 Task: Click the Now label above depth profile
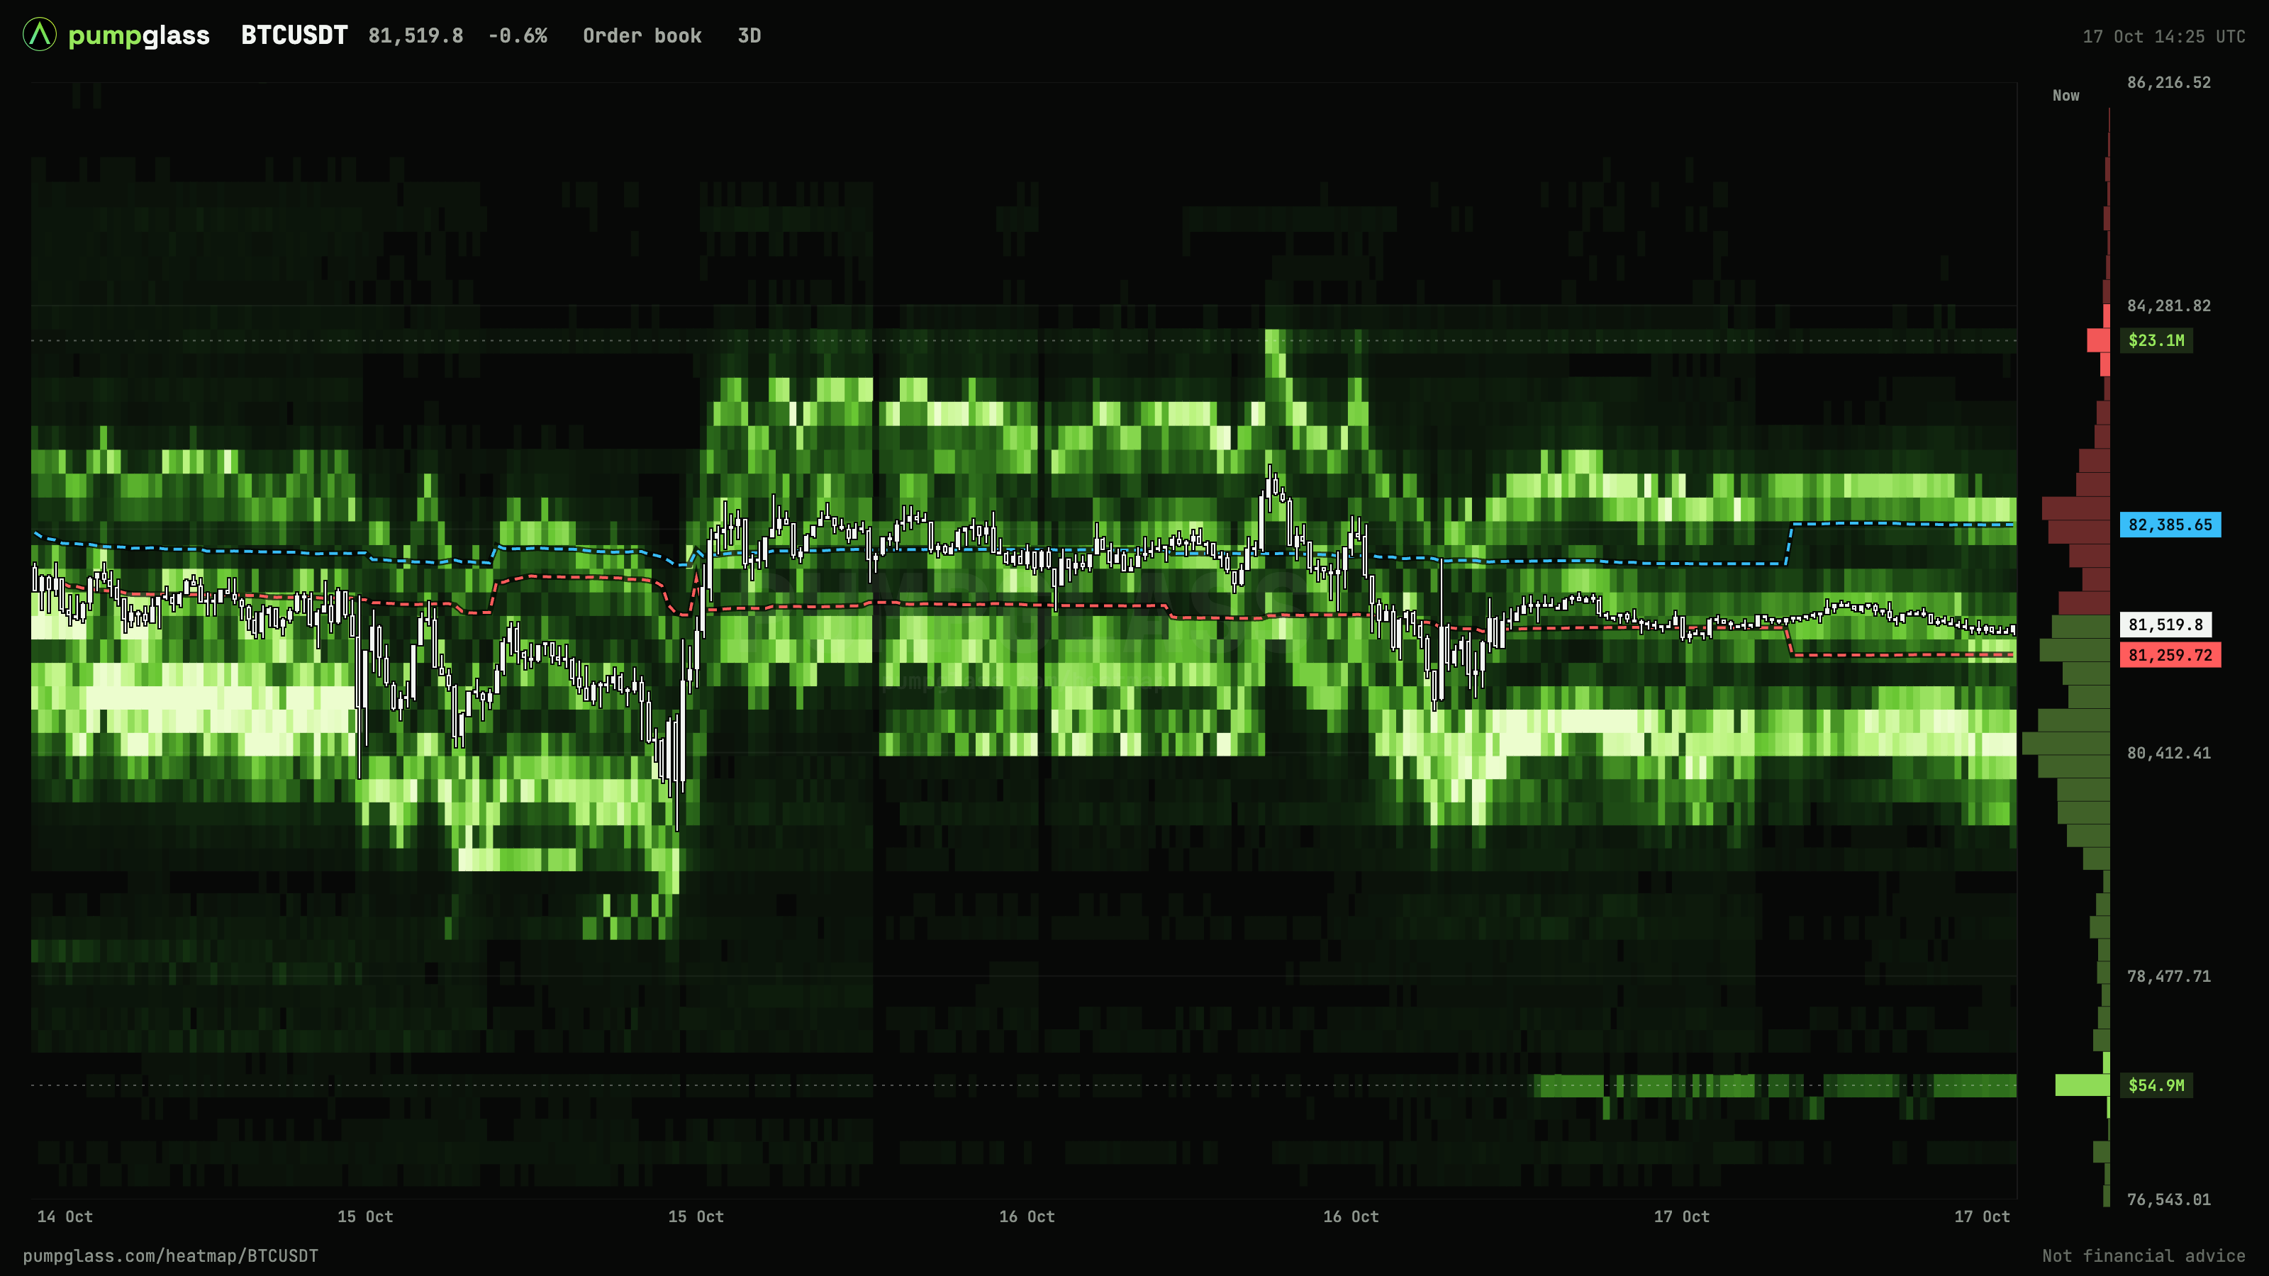tap(2065, 95)
